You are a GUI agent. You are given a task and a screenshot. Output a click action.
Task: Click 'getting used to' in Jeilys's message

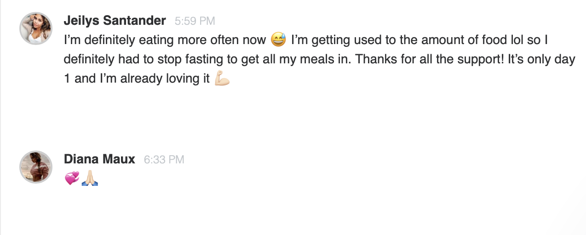click(x=346, y=40)
